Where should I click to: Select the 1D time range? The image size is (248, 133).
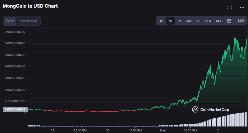(x=161, y=21)
